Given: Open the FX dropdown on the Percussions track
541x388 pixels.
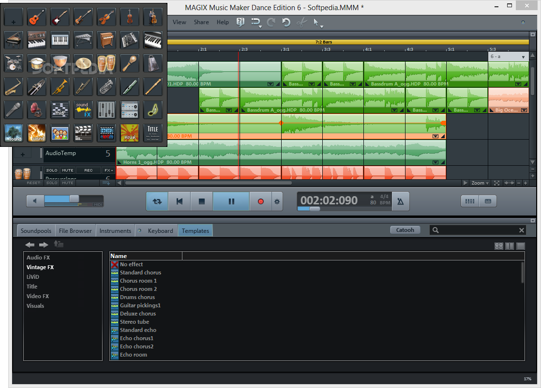Looking at the screenshot, I should click(109, 170).
